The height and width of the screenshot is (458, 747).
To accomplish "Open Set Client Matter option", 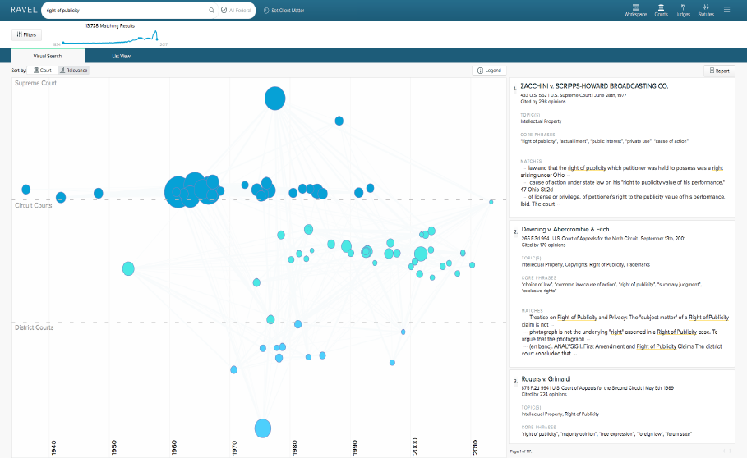I will [284, 11].
